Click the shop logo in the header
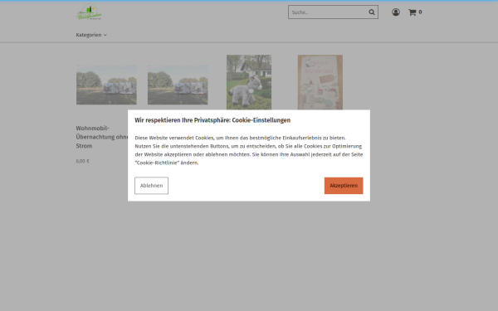This screenshot has height=311, width=498. 90,12
